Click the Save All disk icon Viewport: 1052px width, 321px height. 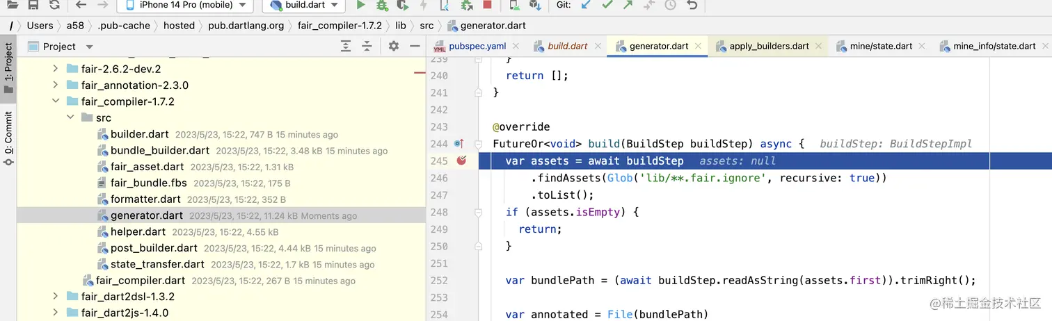point(33,5)
